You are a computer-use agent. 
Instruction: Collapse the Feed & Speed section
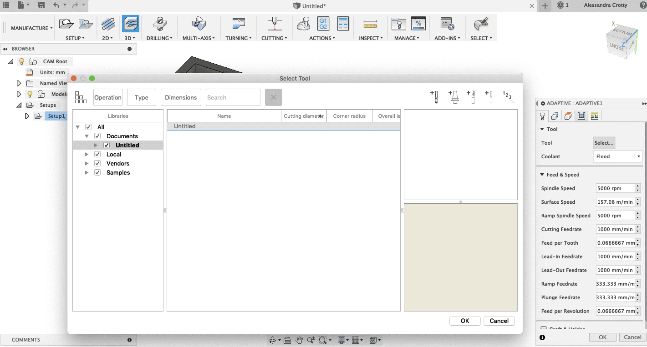pos(542,175)
